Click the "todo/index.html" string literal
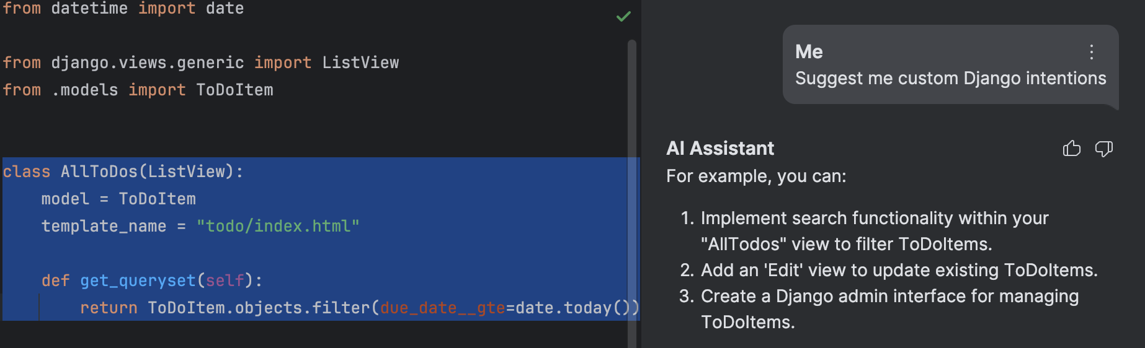The height and width of the screenshot is (348, 1145). click(x=277, y=226)
